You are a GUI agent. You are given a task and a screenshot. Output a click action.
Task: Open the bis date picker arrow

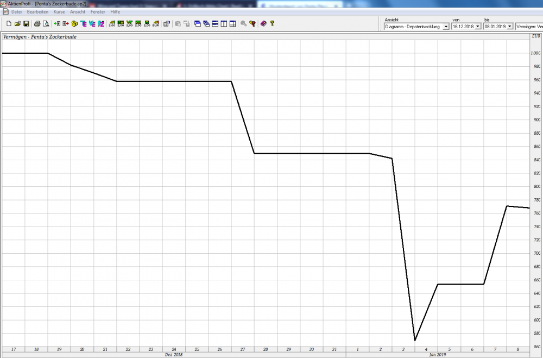[510, 27]
